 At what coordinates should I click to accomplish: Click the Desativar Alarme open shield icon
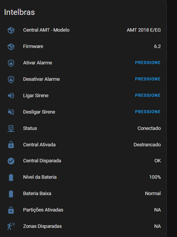[11, 79]
